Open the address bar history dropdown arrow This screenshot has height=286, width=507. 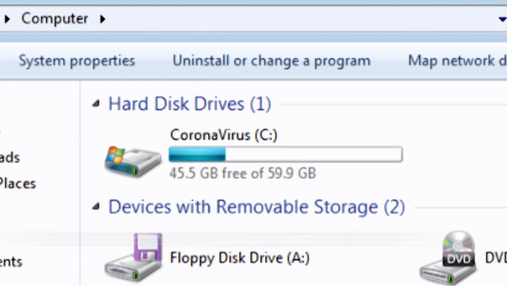pyautogui.click(x=502, y=19)
